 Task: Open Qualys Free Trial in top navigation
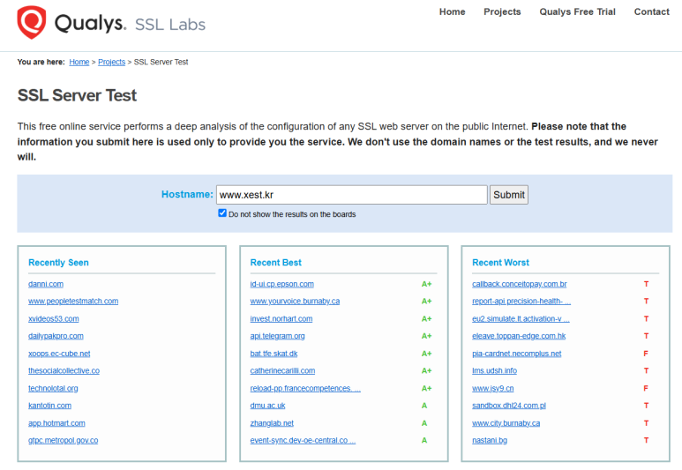577,11
